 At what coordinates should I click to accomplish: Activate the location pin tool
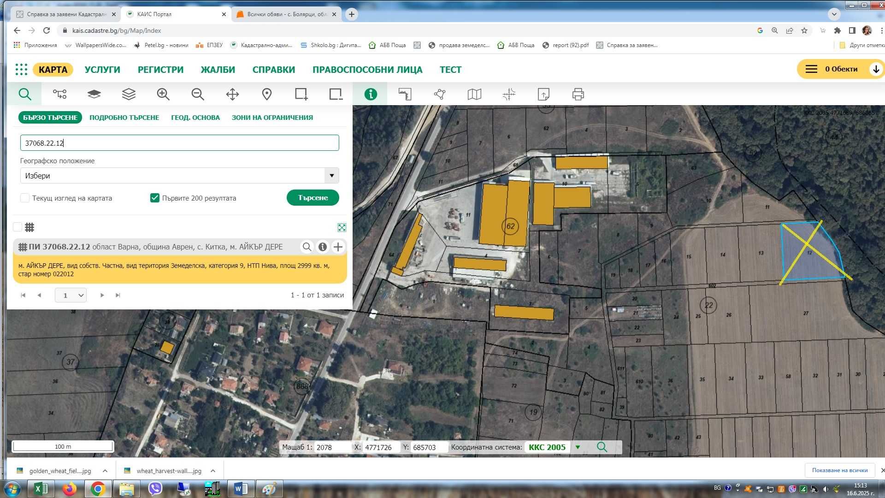(x=266, y=95)
